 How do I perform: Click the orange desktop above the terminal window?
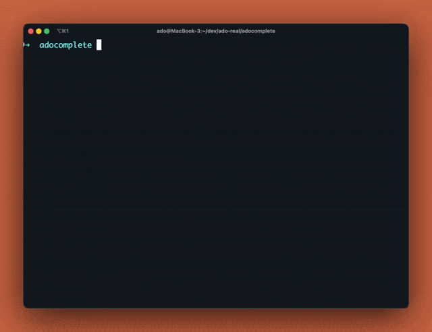click(216, 11)
